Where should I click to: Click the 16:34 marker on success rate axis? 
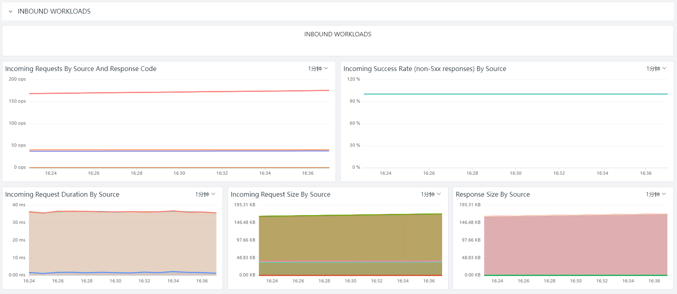(602, 173)
